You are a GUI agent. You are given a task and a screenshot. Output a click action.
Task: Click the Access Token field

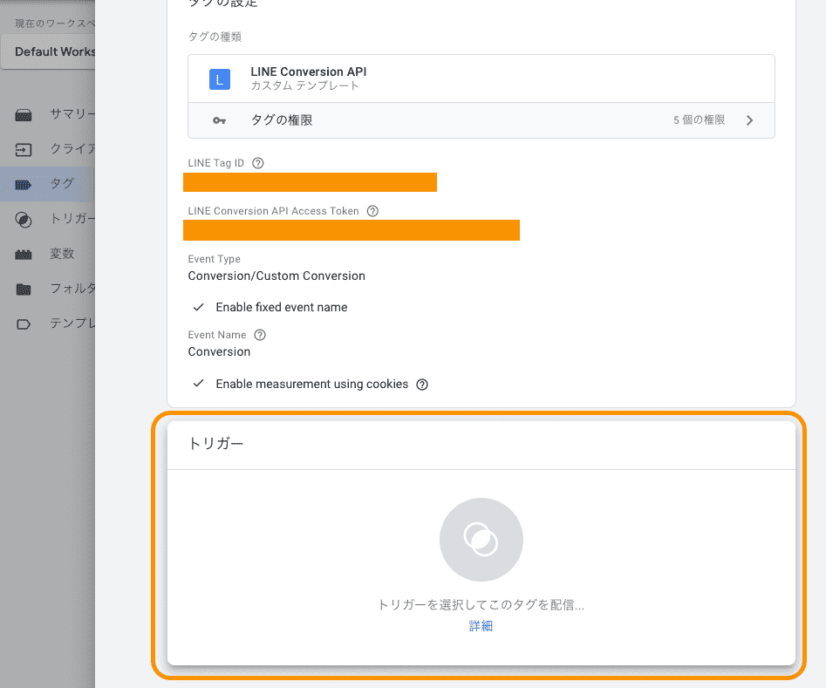(x=352, y=230)
